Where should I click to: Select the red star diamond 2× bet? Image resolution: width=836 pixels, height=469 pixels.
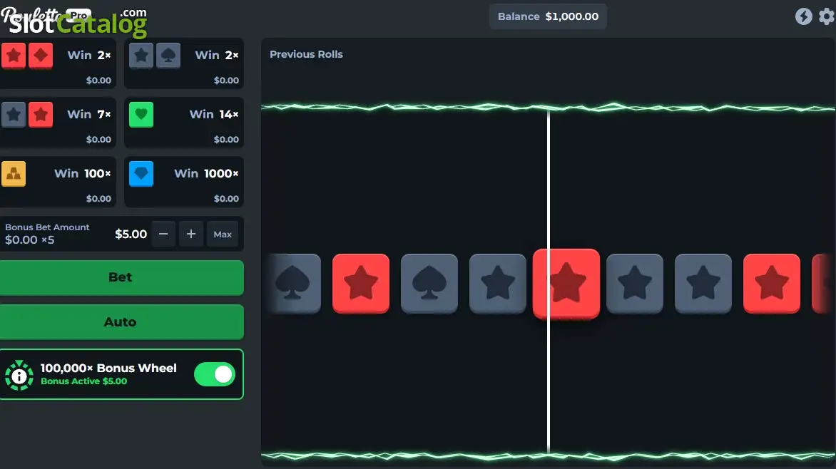(x=56, y=64)
